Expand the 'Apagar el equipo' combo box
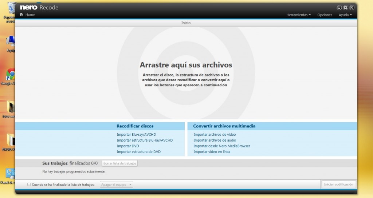This screenshot has height=198, width=373. coord(116,185)
